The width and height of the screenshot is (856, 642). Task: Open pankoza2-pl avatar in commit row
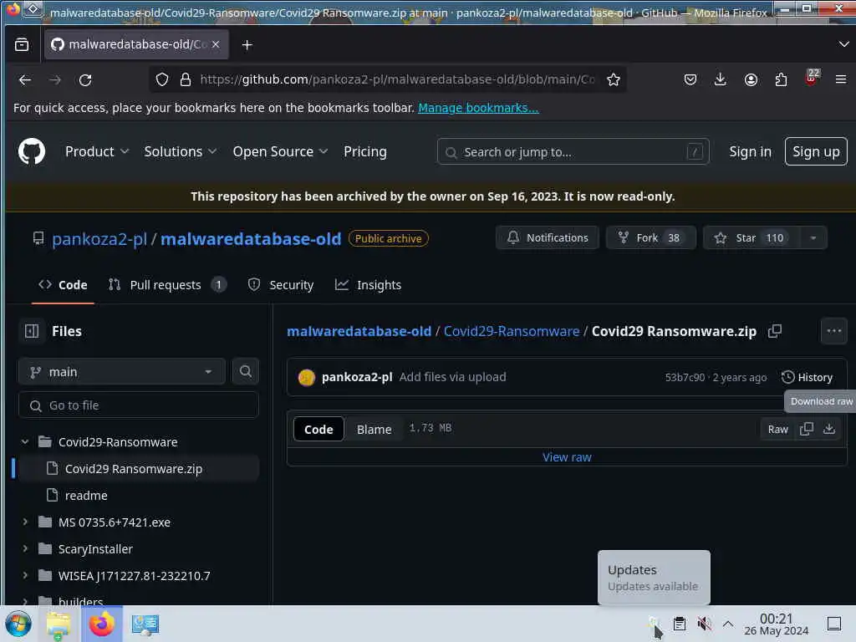[306, 377]
